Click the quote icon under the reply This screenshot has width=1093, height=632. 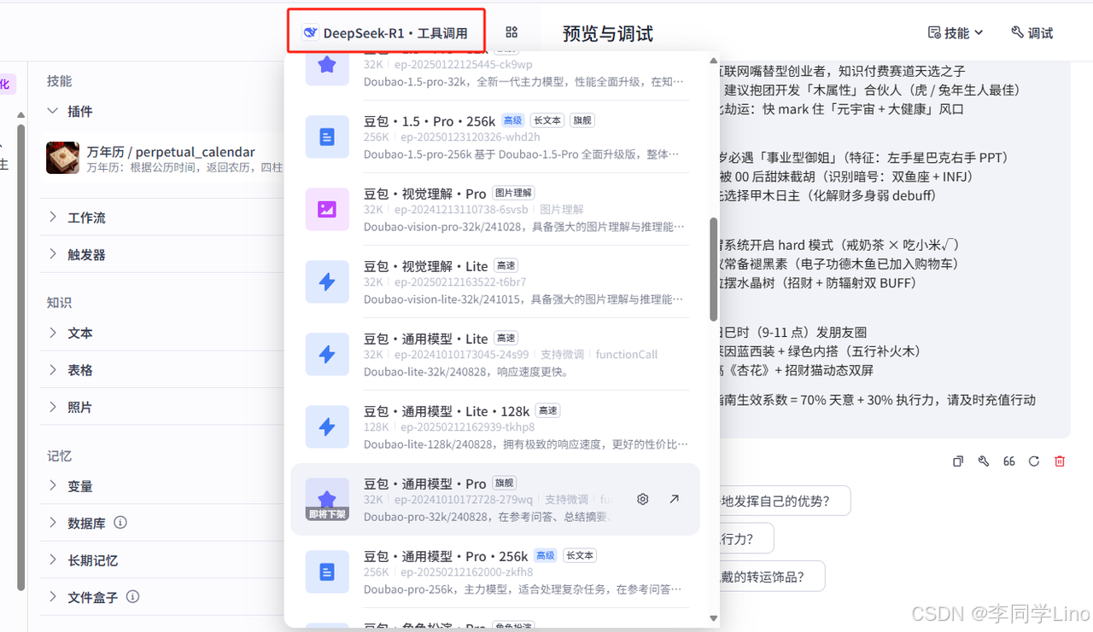coord(1009,461)
